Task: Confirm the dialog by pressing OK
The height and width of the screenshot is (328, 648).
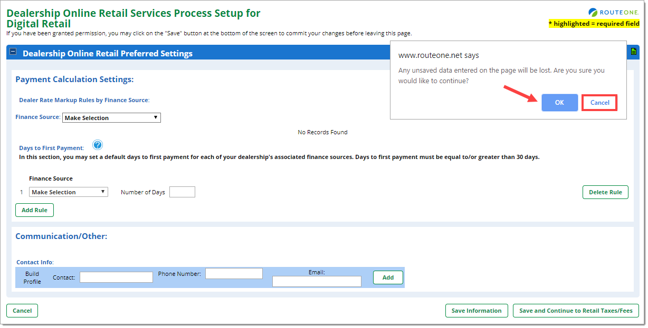Action: [x=559, y=103]
